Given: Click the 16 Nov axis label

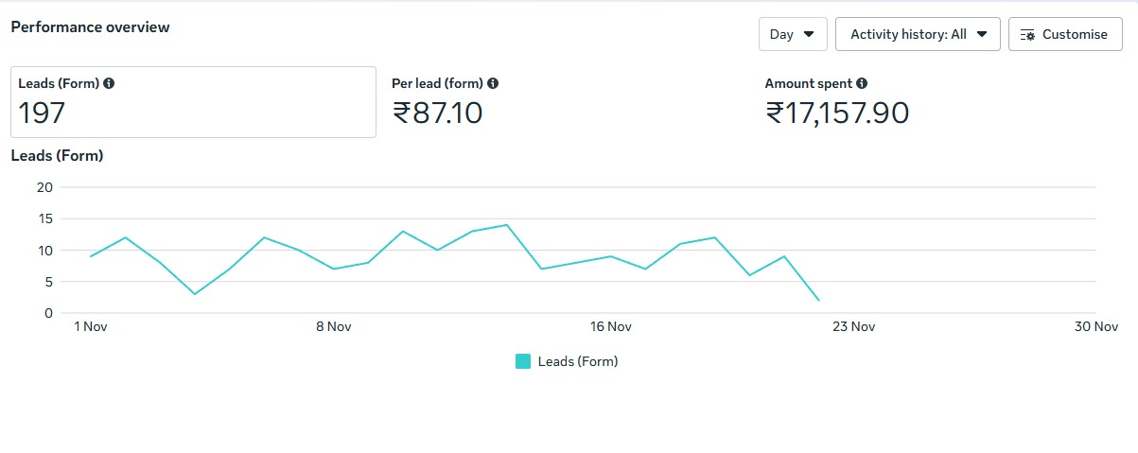Looking at the screenshot, I should [610, 327].
